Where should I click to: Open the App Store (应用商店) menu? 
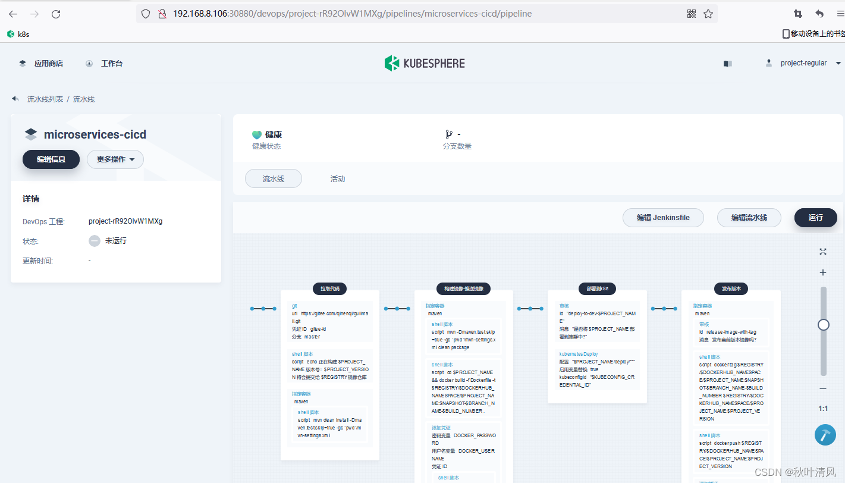[x=40, y=63]
